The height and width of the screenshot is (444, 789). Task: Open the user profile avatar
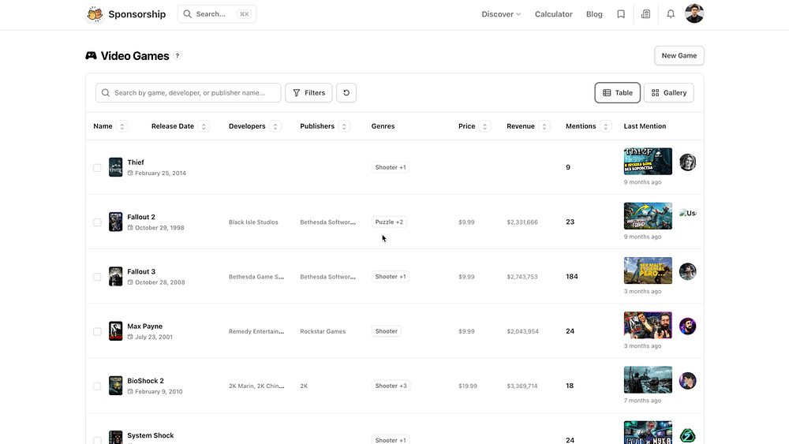click(694, 13)
